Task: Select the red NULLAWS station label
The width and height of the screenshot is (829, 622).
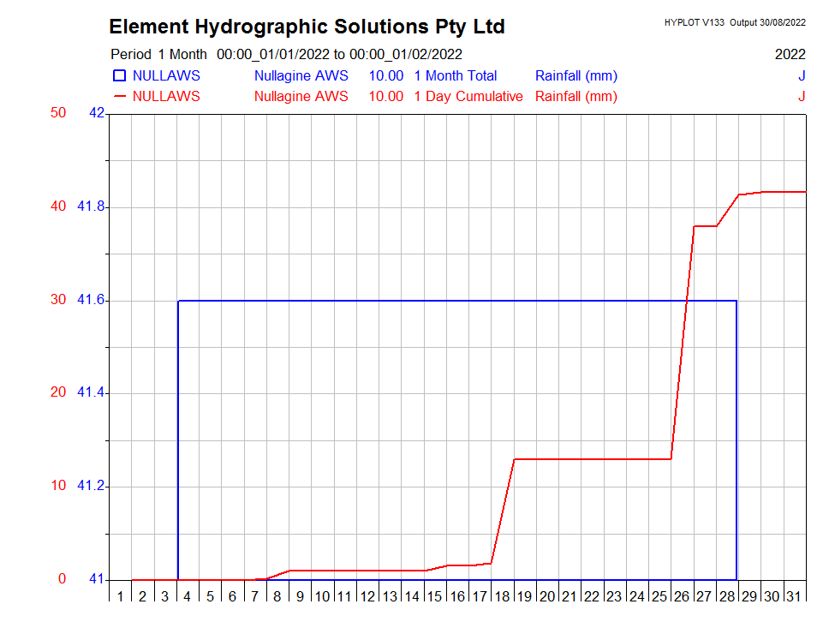Action: 166,96
